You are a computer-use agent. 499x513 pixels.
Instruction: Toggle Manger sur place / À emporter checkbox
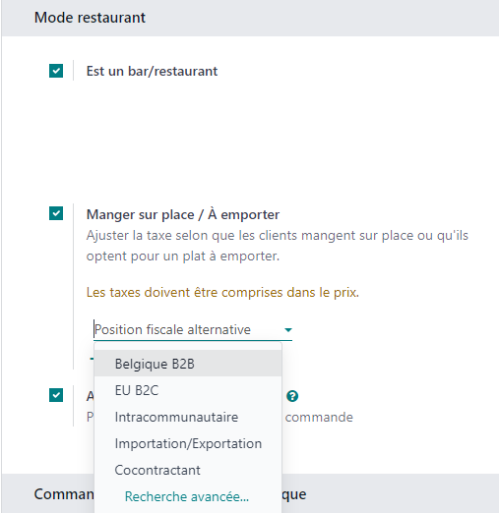[56, 213]
